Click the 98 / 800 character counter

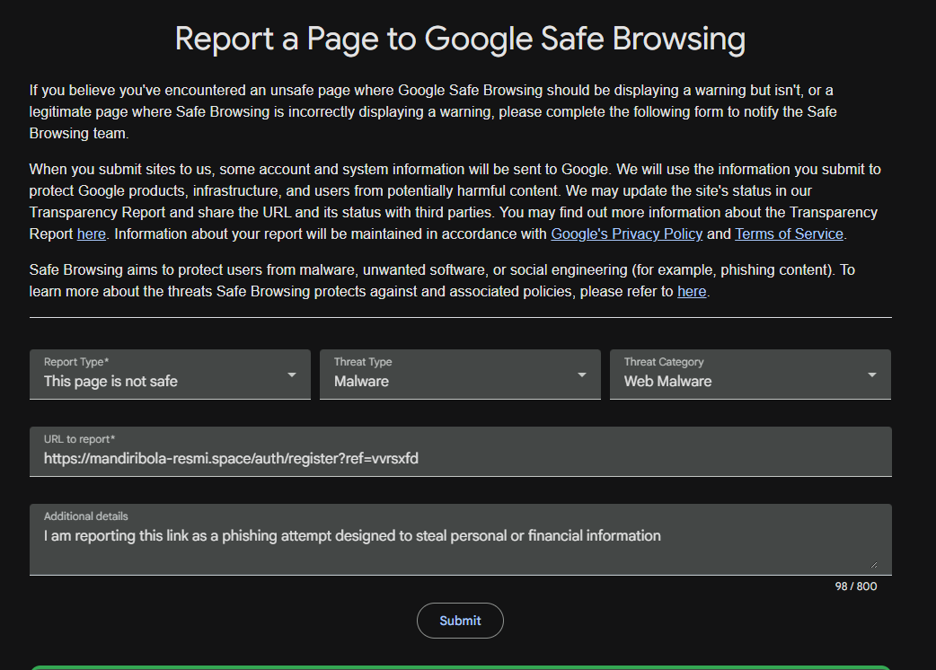855,586
